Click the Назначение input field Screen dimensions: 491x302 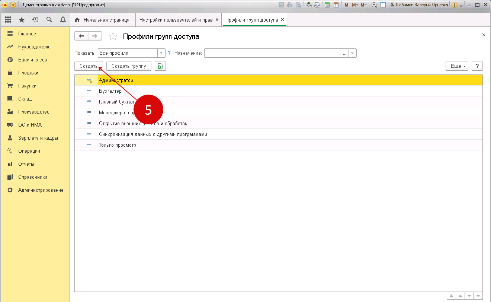(x=272, y=53)
